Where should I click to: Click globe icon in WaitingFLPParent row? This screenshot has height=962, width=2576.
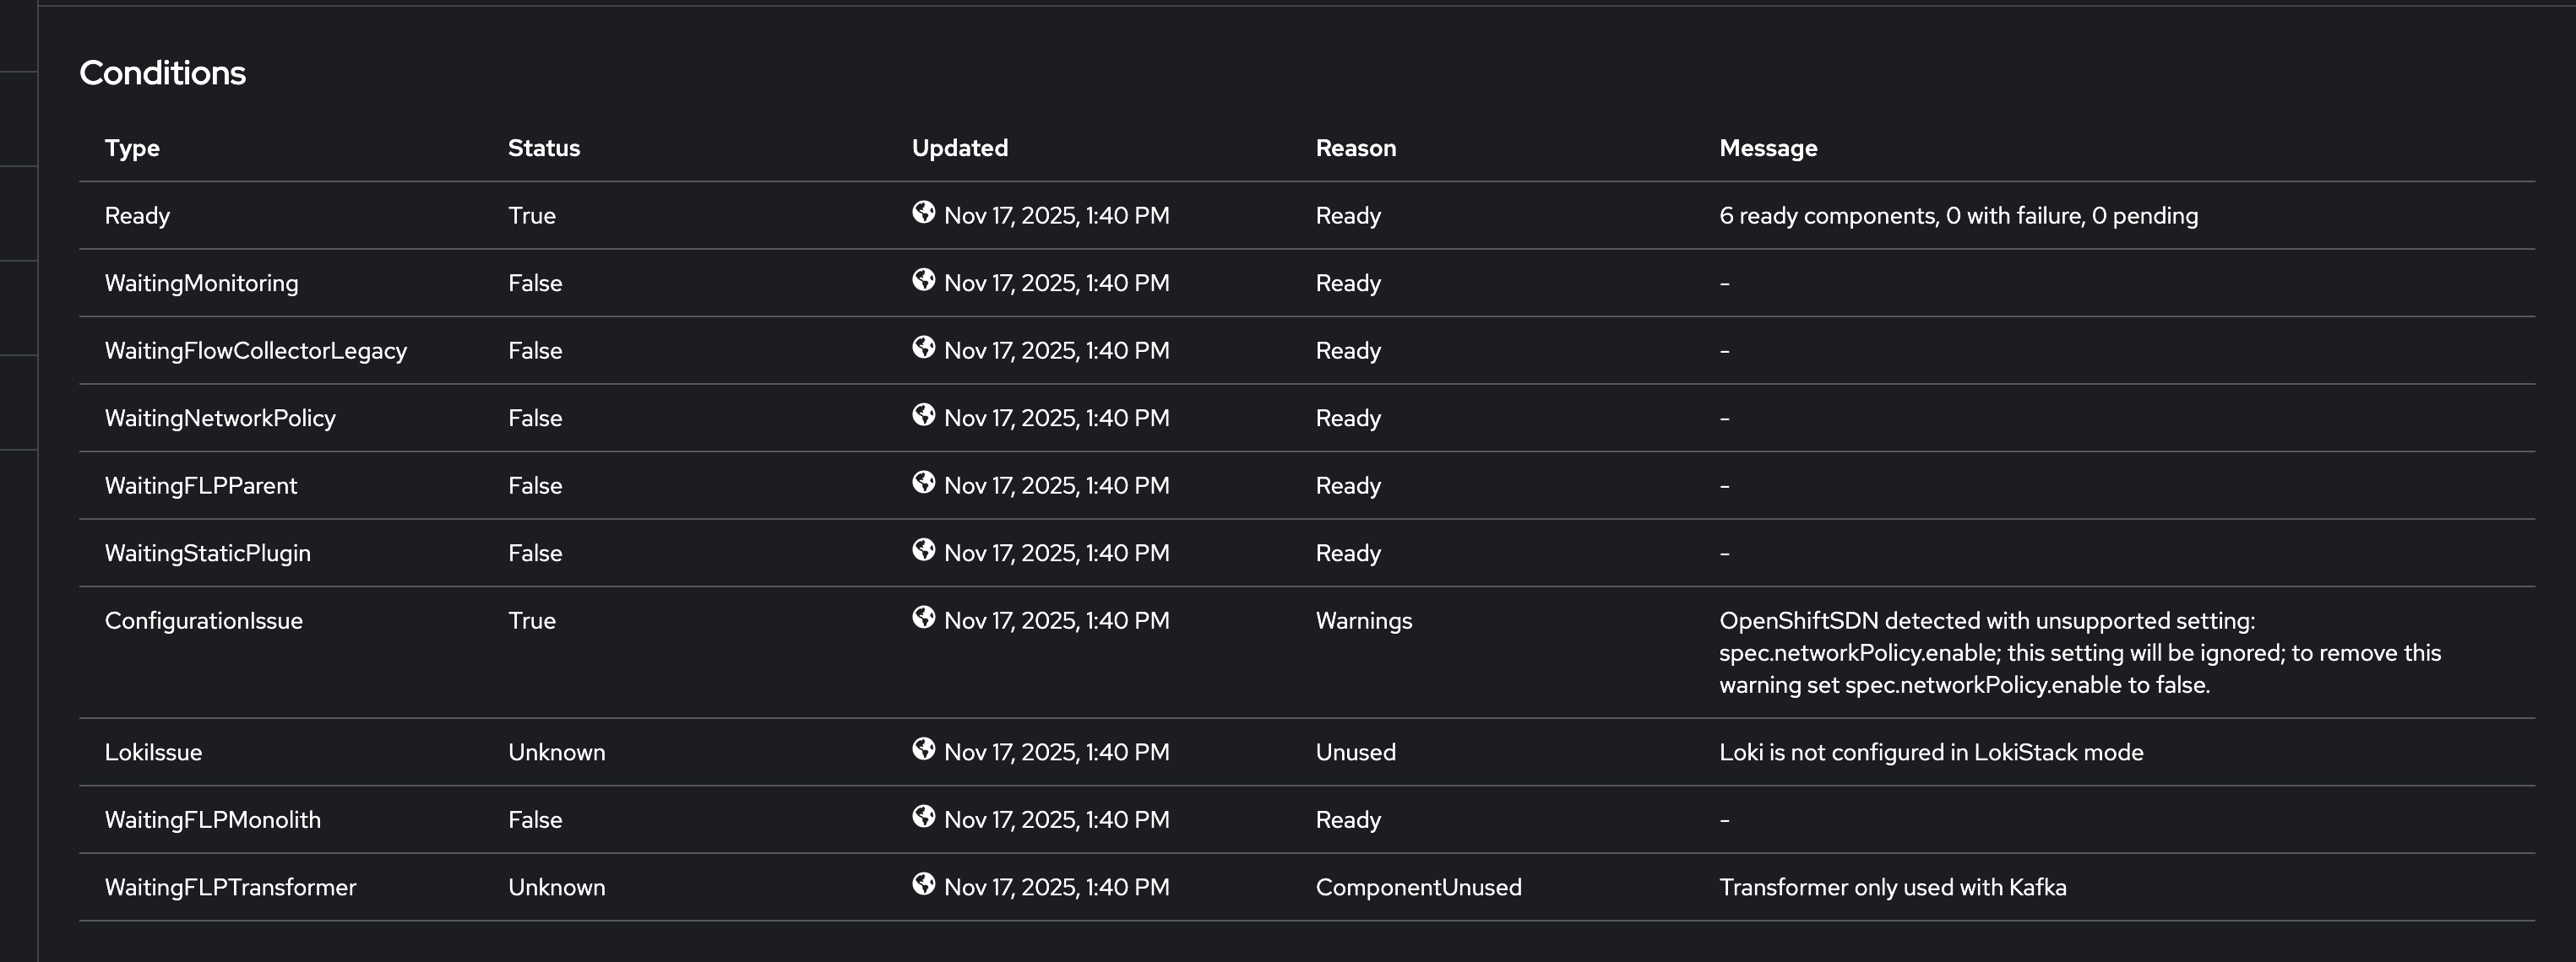tap(923, 482)
